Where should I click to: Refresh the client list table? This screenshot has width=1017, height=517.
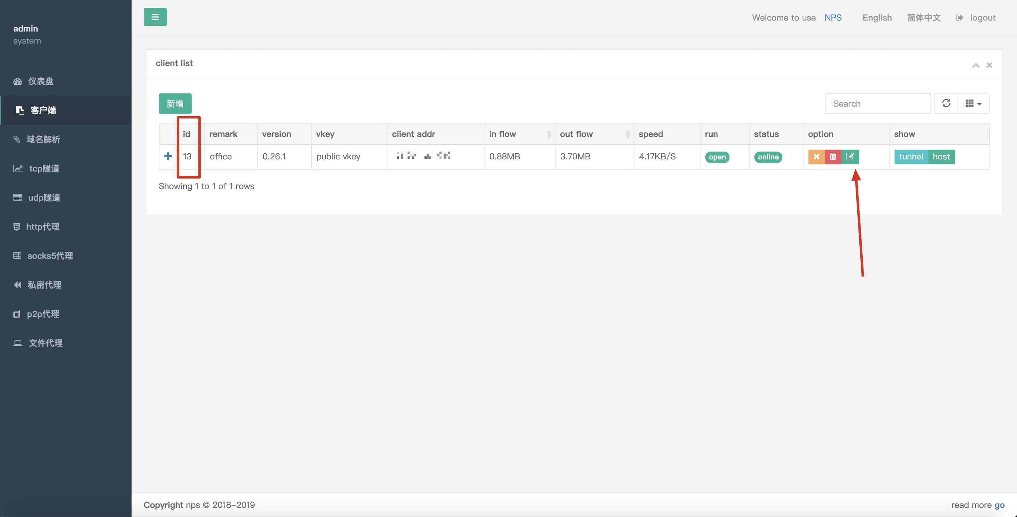click(x=946, y=104)
